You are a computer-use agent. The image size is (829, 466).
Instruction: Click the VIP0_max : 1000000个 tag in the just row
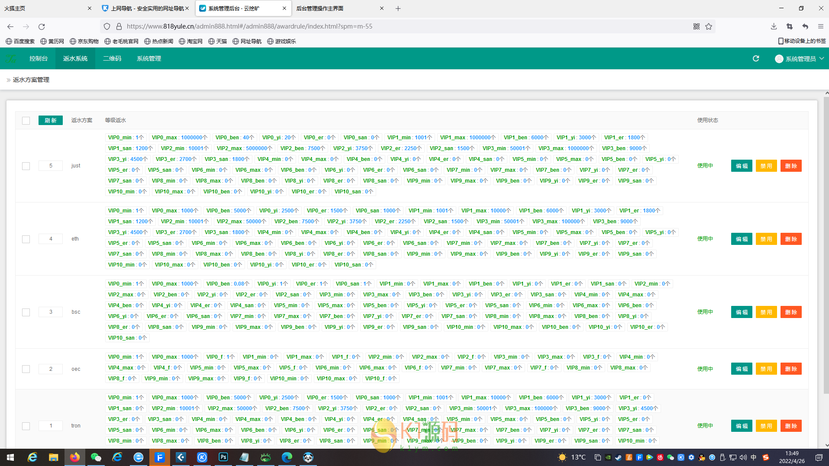point(180,138)
